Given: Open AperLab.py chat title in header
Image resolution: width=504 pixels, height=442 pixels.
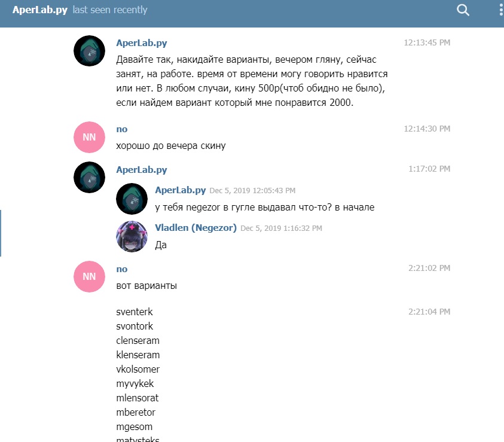Looking at the screenshot, I should tap(40, 10).
